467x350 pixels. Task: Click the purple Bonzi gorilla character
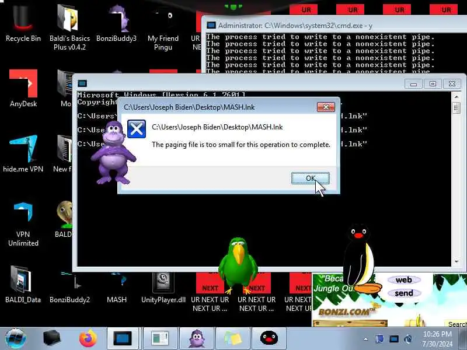113,152
